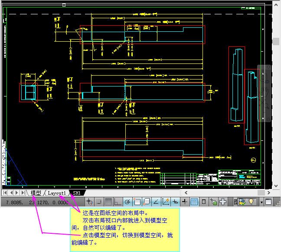Switch to the 模型 tab
The width and height of the screenshot is (281, 252).
[x=36, y=192]
